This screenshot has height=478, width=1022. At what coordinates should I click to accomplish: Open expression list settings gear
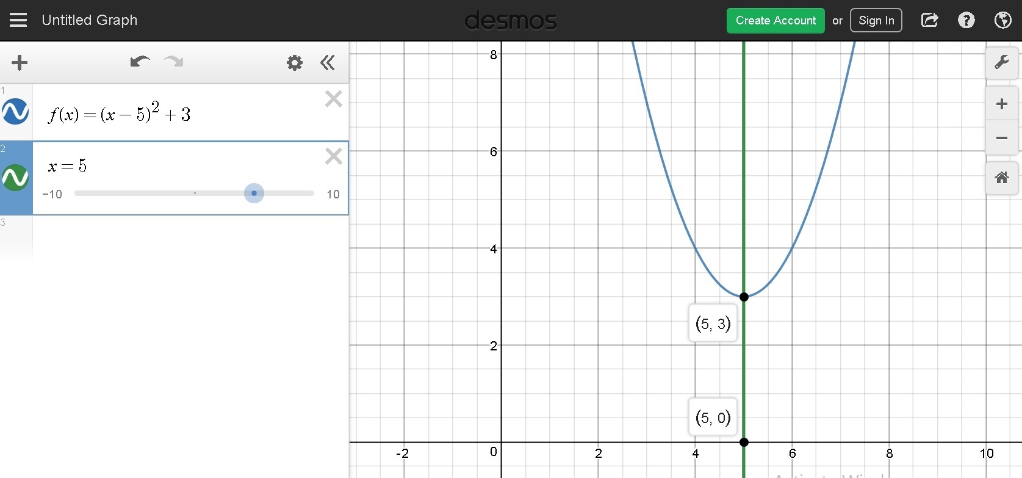[295, 62]
